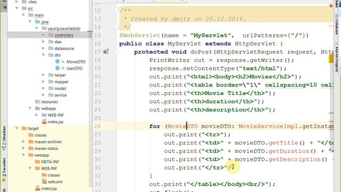Click the @WebServlet annotation
The width and height of the screenshot is (341, 192).
[x=140, y=35]
